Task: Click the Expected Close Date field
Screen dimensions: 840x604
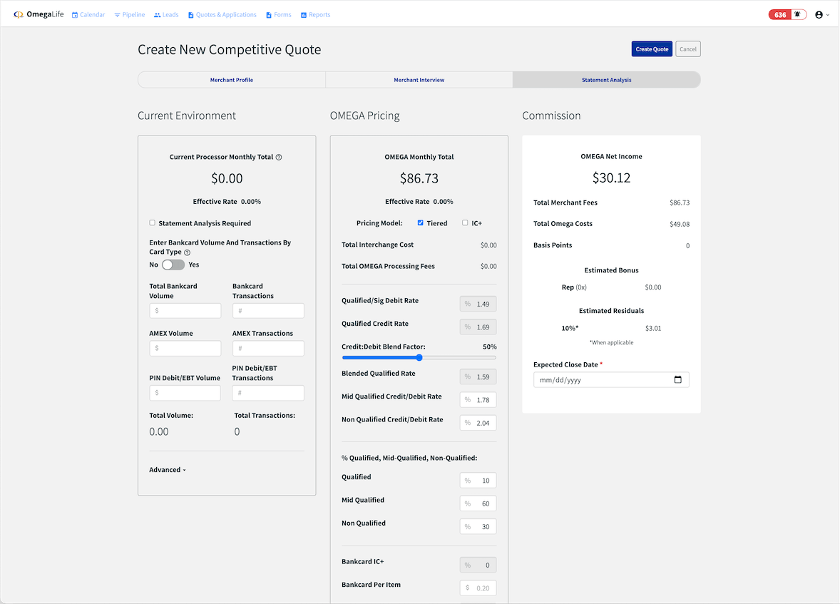Action: 611,380
